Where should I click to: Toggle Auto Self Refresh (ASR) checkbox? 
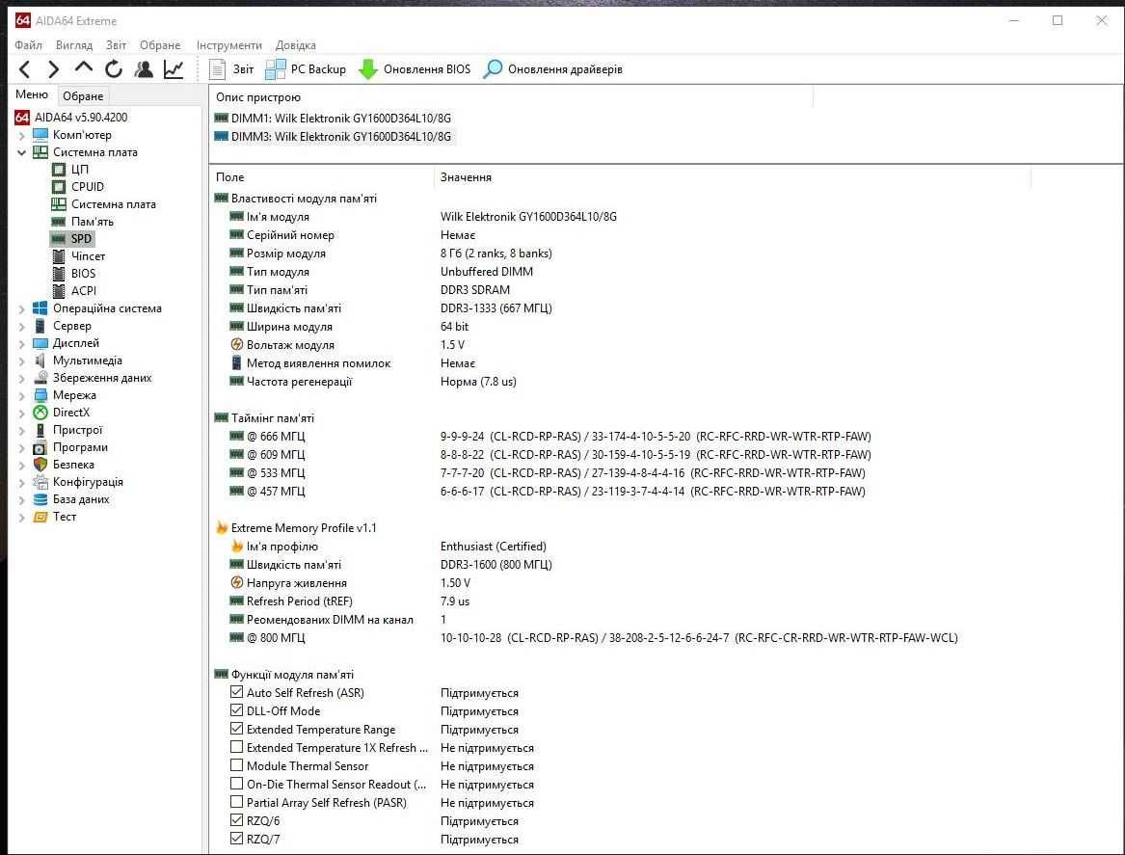click(x=237, y=692)
